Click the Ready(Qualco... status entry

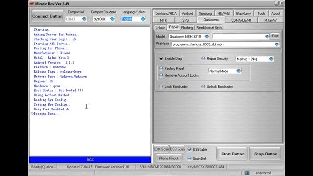(44, 167)
